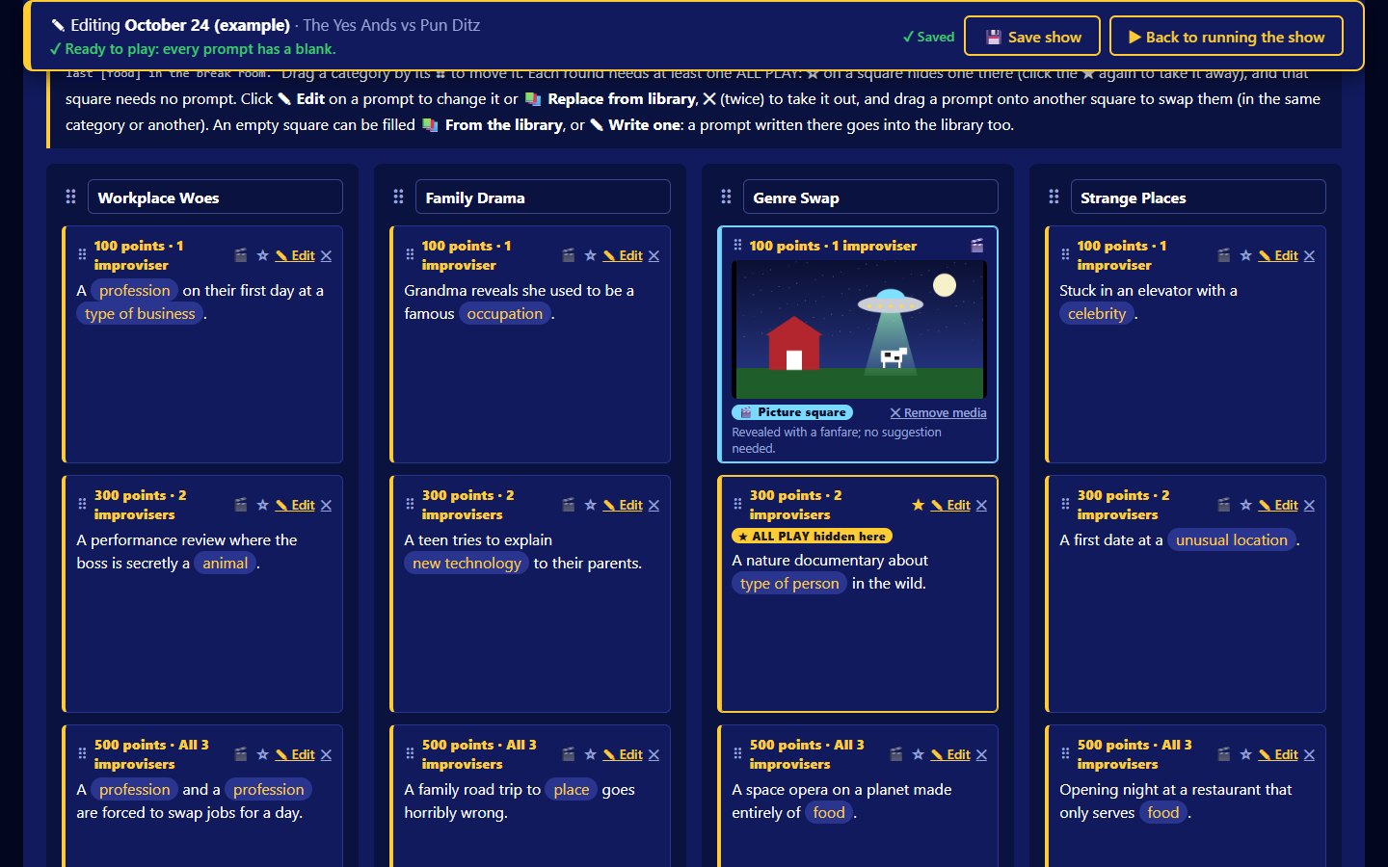Click the Workplace Woes category name field
1388x867 pixels.
215,197
